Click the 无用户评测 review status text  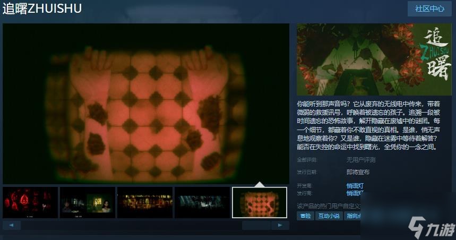point(360,160)
